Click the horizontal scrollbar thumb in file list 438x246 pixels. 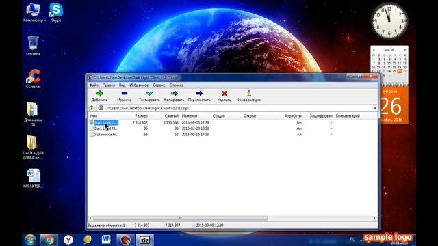pos(180,218)
